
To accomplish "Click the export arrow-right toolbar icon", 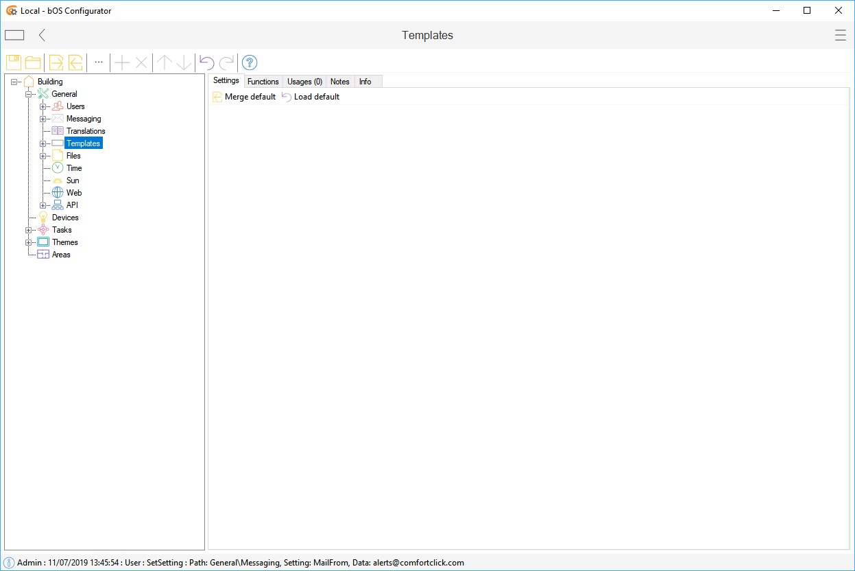I will pos(56,62).
